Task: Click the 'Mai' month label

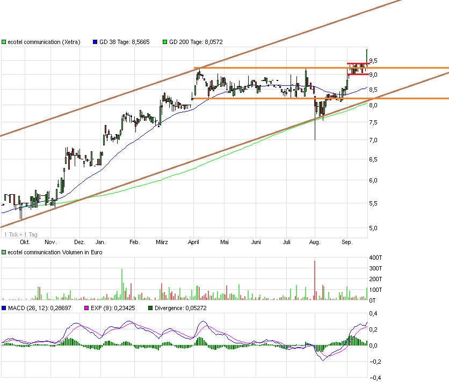Action: 225,243
